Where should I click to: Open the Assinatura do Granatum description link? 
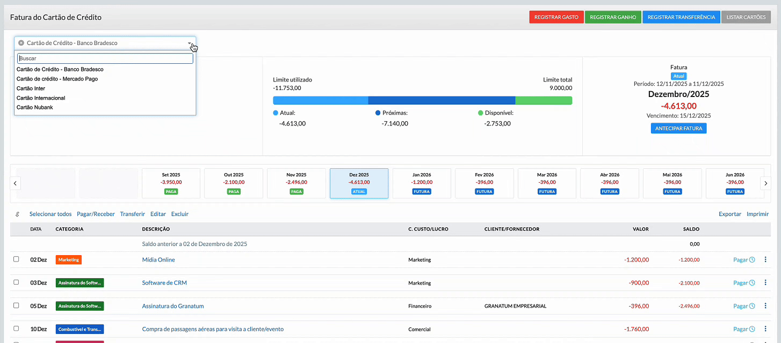pos(173,307)
